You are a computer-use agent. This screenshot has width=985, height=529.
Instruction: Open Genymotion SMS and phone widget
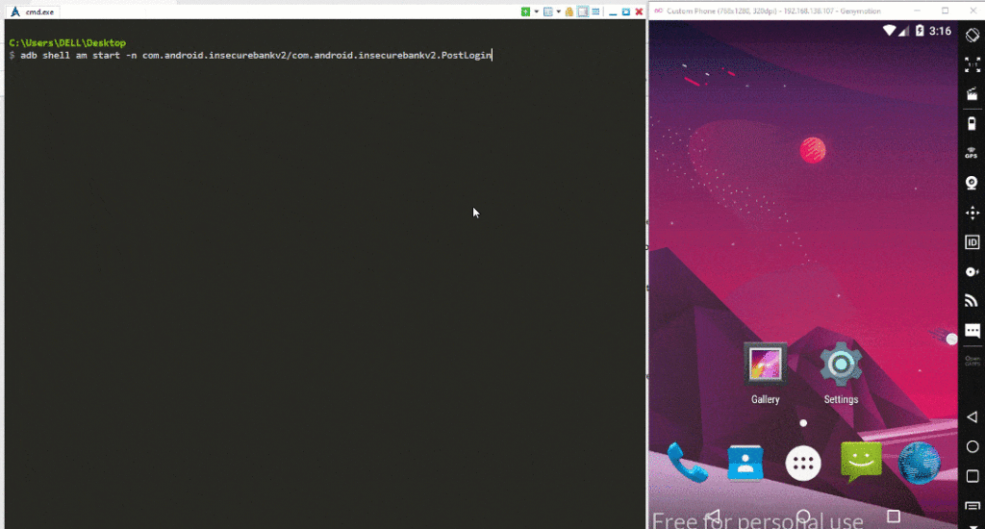click(x=972, y=331)
